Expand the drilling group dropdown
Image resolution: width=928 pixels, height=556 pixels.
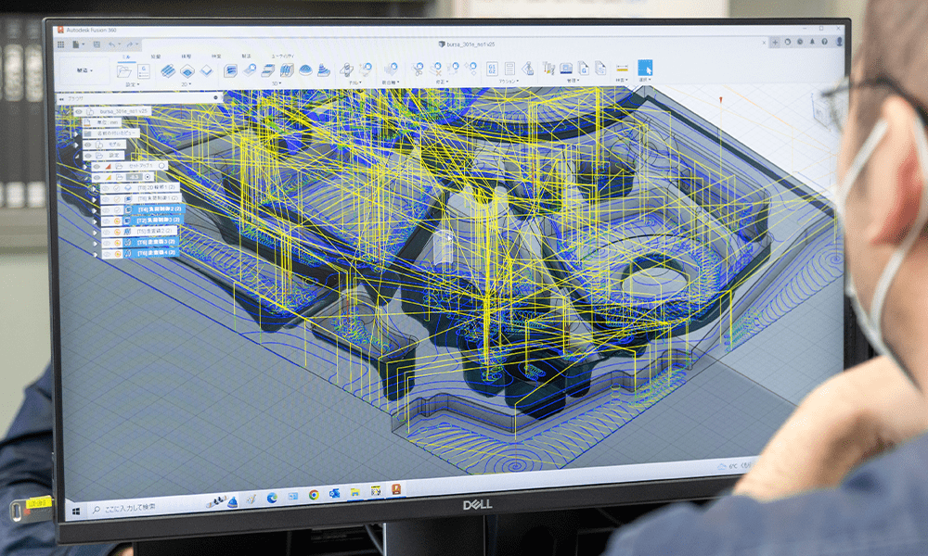[355, 83]
